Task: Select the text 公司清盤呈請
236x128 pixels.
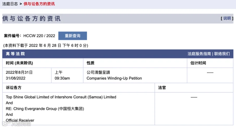Action: 98,72
